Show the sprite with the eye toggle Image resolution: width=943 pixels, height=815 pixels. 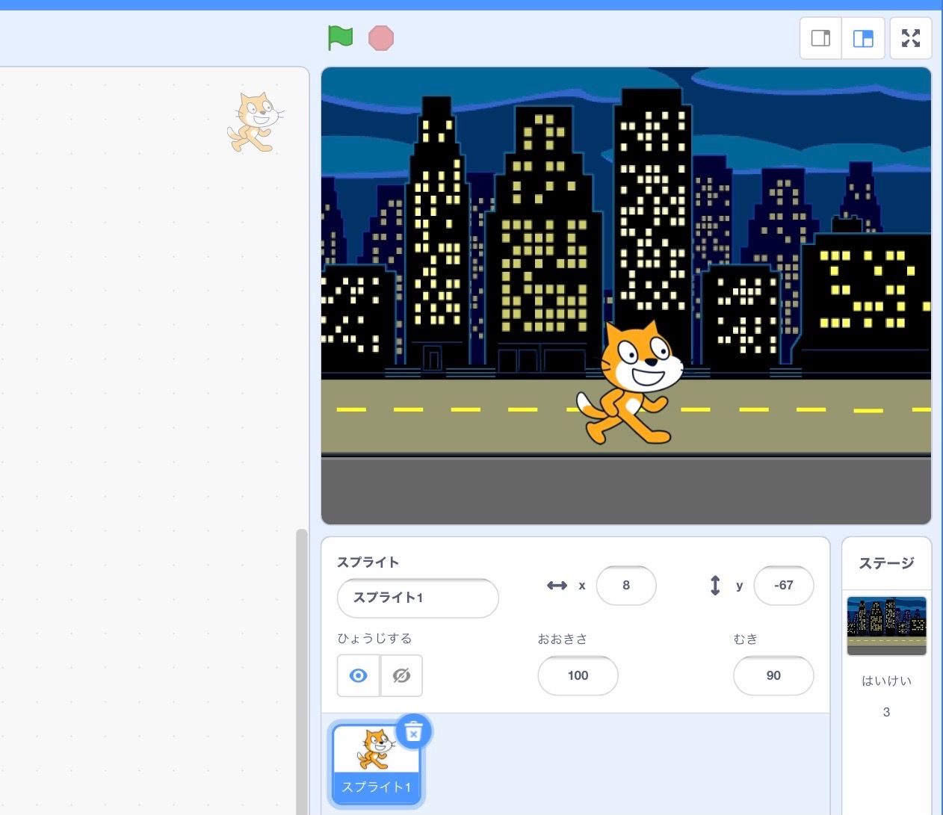tap(357, 675)
